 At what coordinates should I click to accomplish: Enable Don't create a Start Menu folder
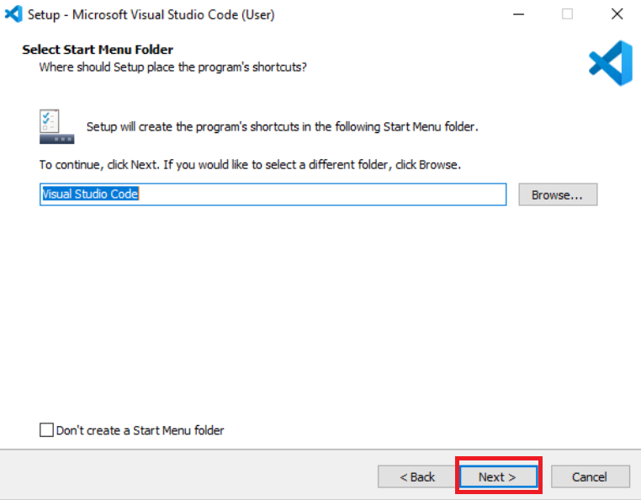46,430
